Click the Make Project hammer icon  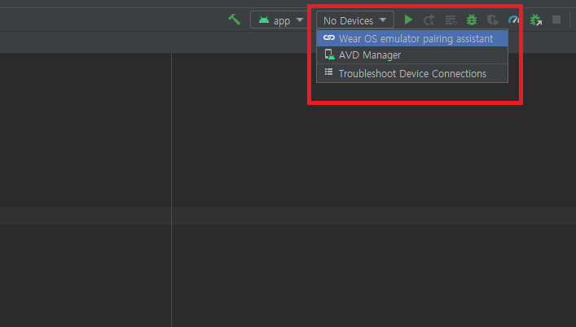point(234,20)
